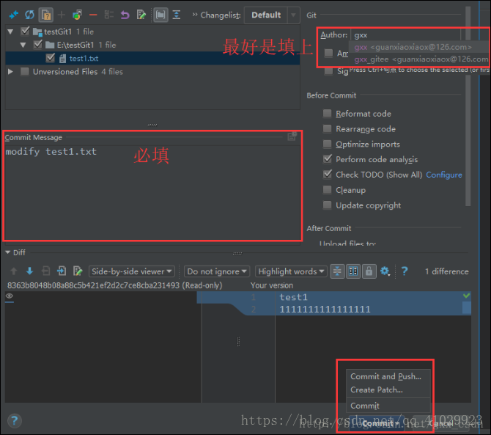This screenshot has width=491, height=435.
Task: Toggle the diff read-only lock icon
Action: coord(369,271)
